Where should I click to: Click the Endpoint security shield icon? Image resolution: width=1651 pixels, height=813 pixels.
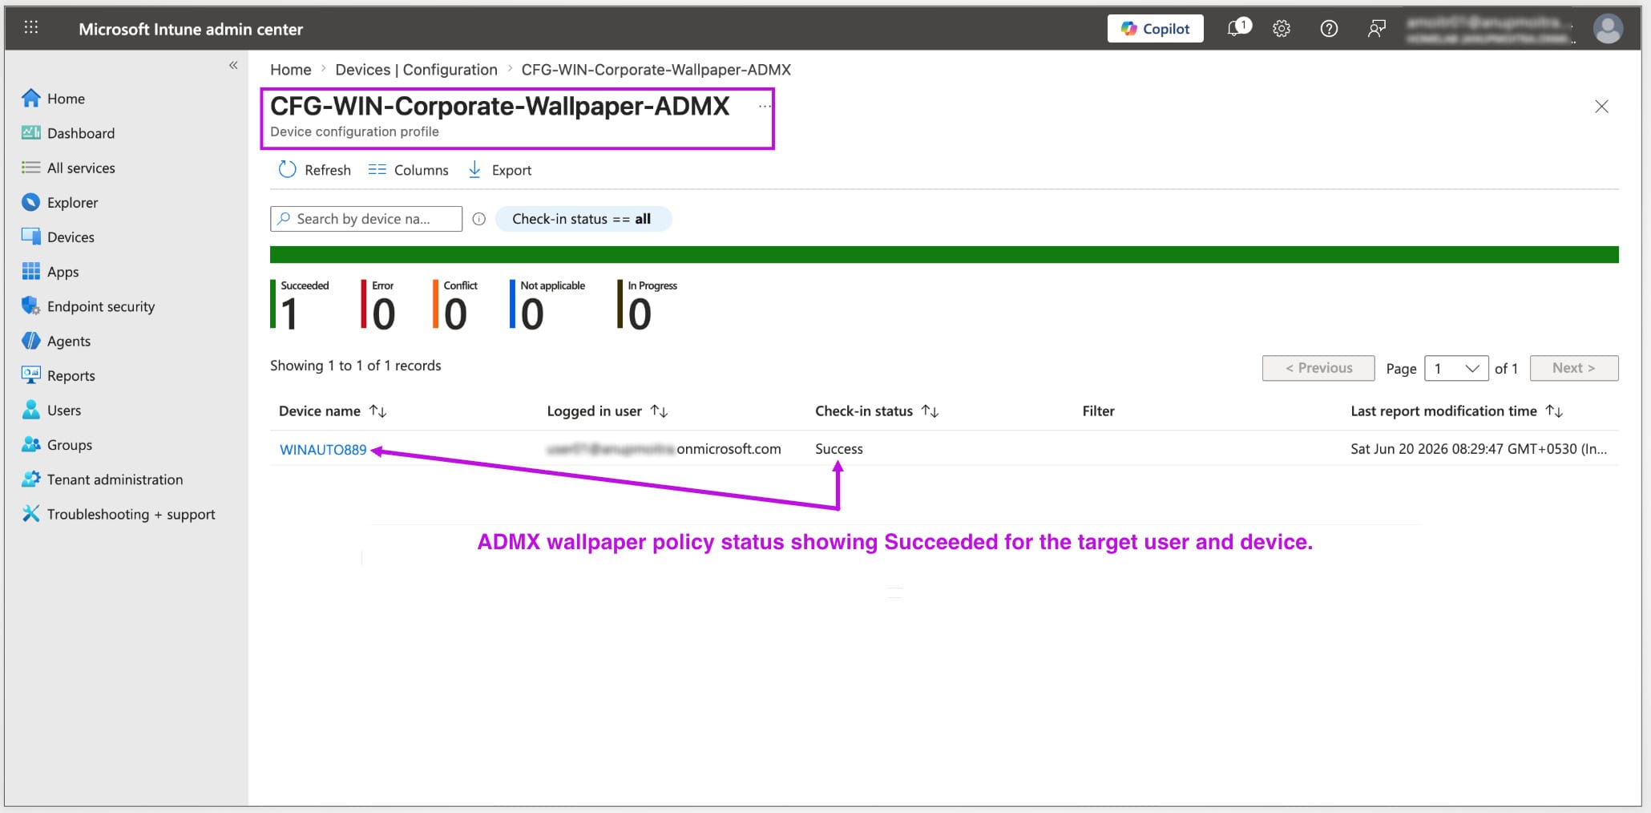tap(30, 305)
